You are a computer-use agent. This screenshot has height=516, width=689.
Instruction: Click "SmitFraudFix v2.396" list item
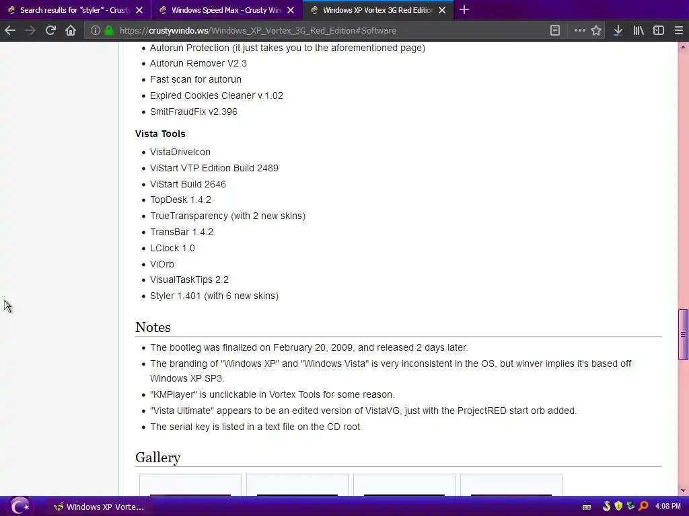tap(193, 112)
